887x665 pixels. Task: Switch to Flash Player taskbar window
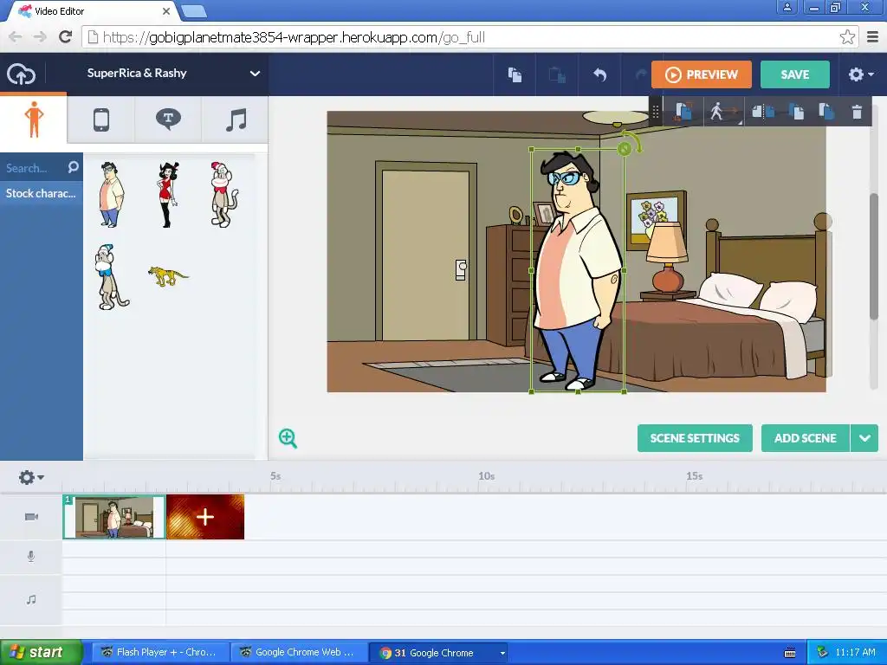click(160, 652)
